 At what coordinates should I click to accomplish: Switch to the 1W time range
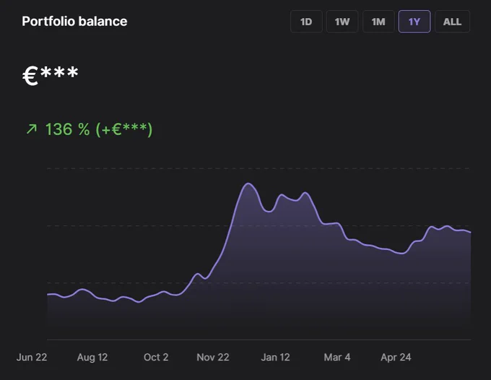342,21
